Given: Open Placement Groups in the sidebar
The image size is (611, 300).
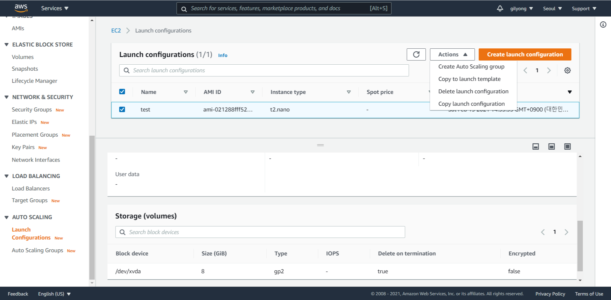Looking at the screenshot, I should coord(35,135).
